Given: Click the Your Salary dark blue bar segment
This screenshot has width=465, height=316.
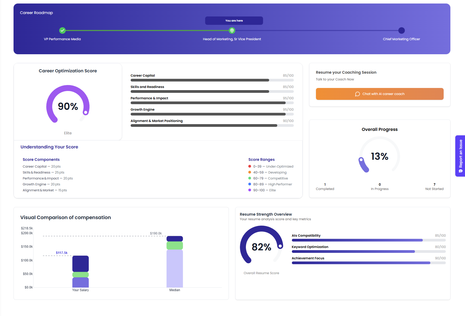Looking at the screenshot, I should (x=81, y=264).
